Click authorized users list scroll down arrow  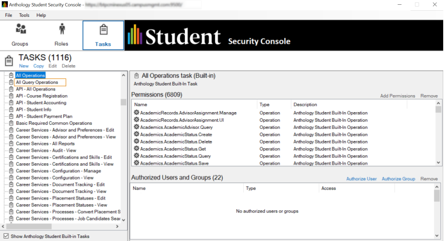437,236
